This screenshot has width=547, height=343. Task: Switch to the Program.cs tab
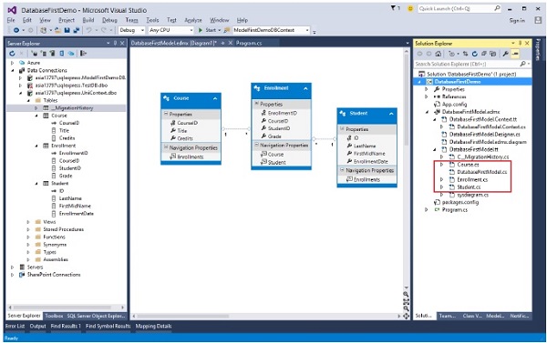pos(249,43)
